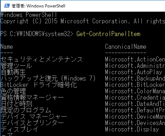The width and height of the screenshot is (165, 136).
Task: Click the window title '管理者: Windows PowerShell'
Action: click(x=38, y=6)
